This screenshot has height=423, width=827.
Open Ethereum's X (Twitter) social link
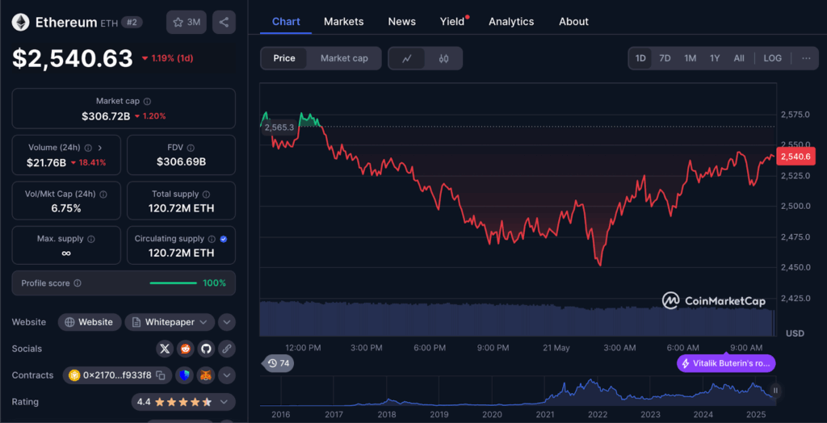165,349
